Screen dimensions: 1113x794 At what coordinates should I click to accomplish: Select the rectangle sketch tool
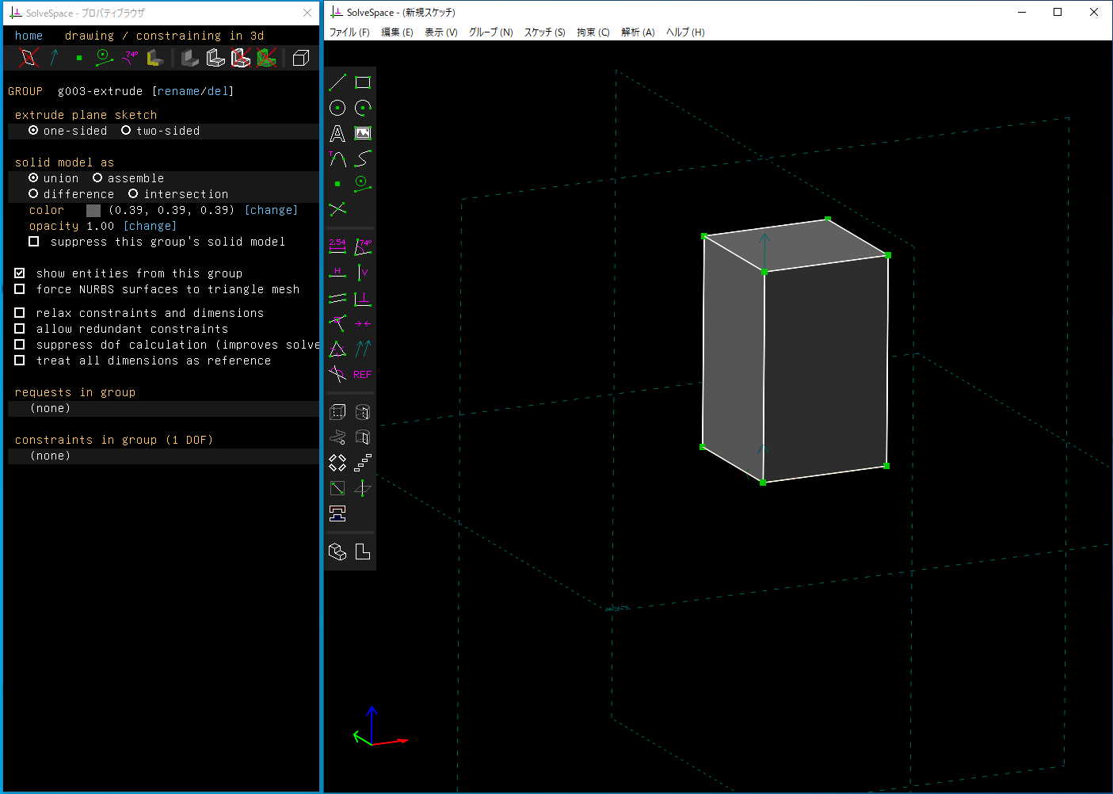363,82
